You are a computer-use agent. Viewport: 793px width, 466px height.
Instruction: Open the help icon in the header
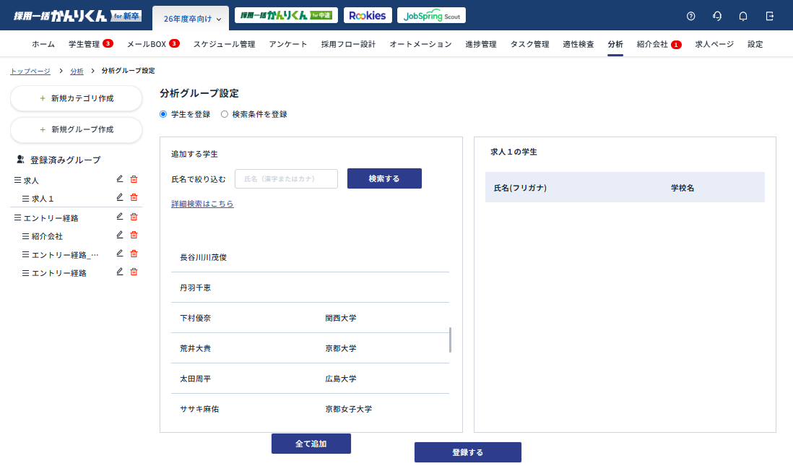click(690, 15)
